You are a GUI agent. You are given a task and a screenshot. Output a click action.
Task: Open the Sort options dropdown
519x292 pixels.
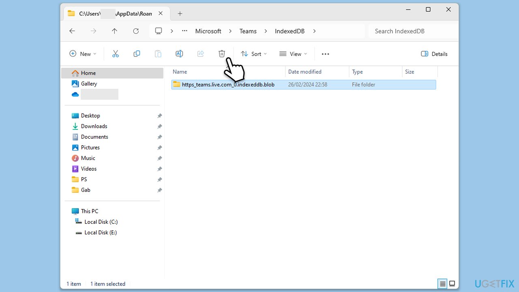pos(254,54)
